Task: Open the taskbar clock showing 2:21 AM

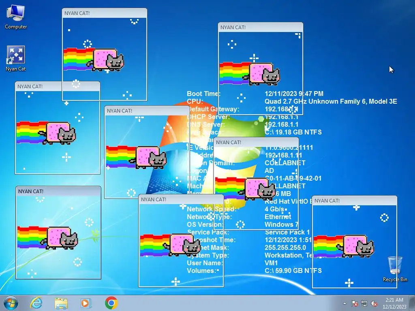Action: pos(394,303)
